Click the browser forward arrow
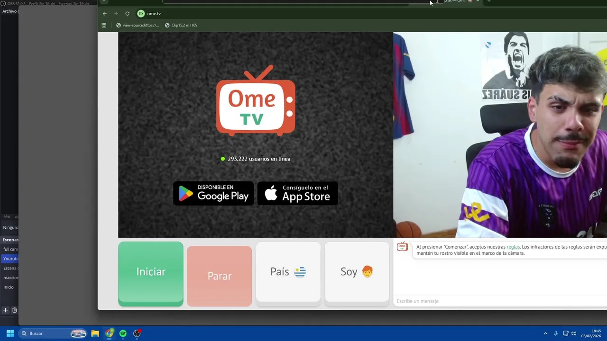The width and height of the screenshot is (607, 341). click(x=116, y=14)
